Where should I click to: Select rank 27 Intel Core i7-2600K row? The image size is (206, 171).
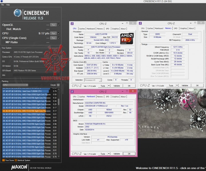30,91
